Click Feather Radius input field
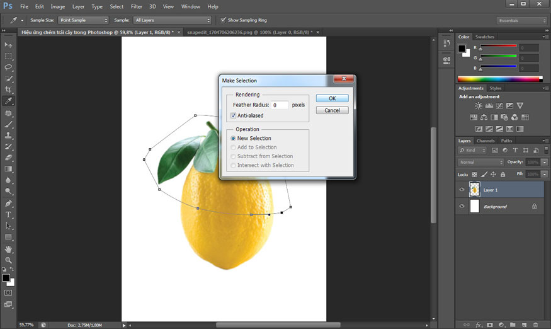 point(280,105)
